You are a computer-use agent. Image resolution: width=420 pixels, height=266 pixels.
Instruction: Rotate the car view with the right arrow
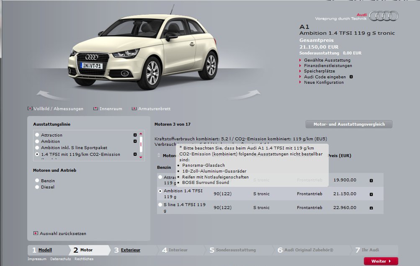pos(244,95)
